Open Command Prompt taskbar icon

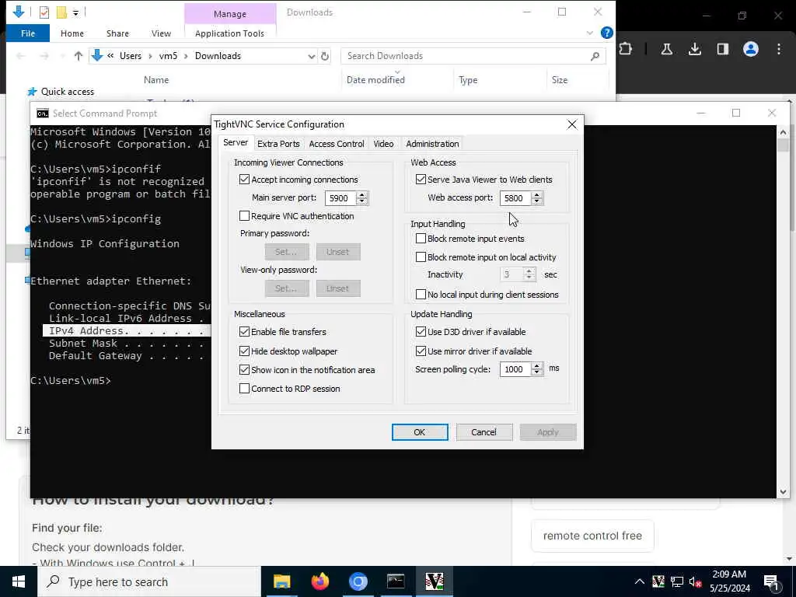[396, 581]
